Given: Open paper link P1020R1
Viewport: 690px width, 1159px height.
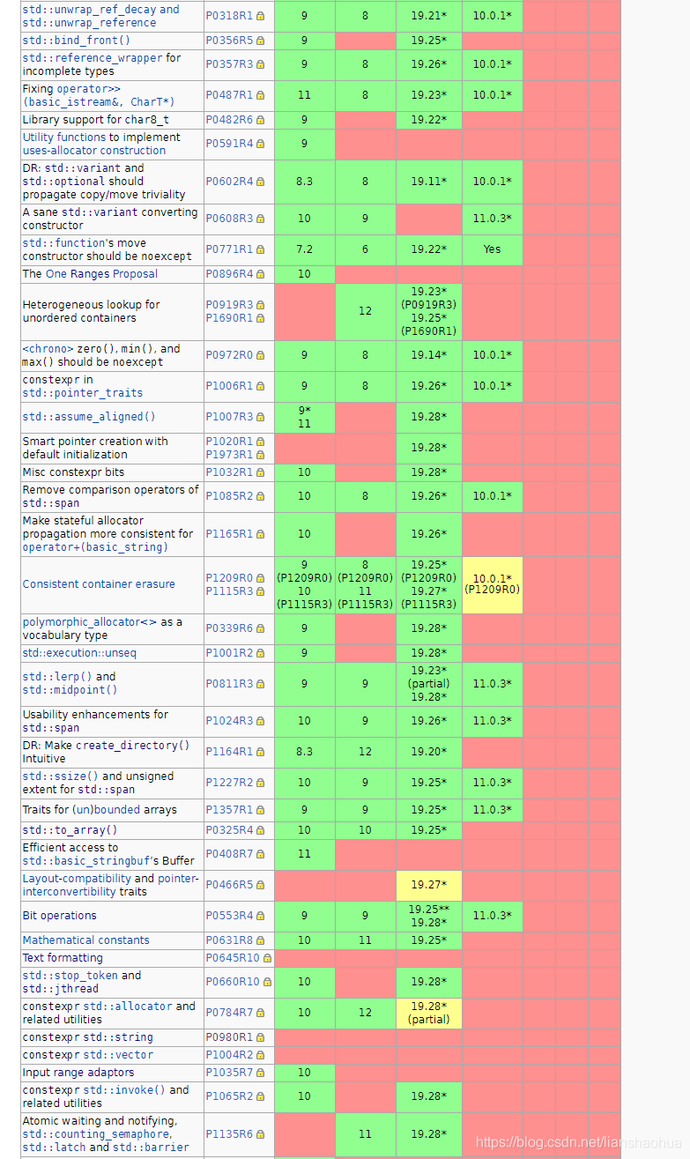Looking at the screenshot, I should click(229, 442).
